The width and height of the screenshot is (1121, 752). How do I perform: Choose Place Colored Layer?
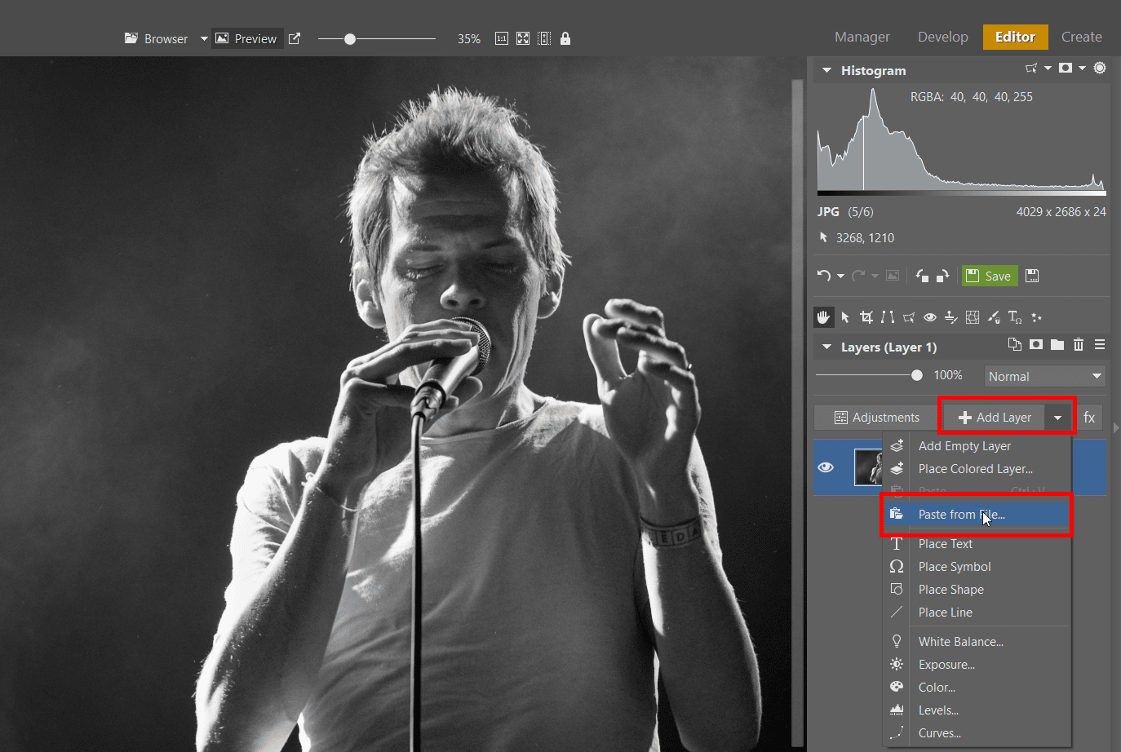977,469
